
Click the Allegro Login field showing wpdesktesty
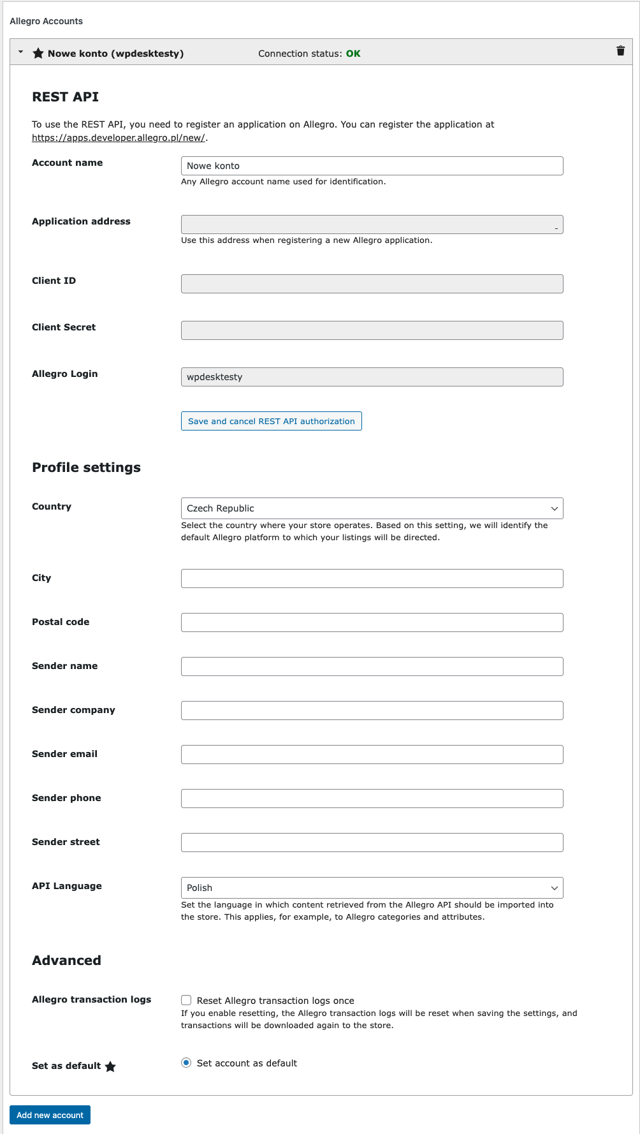point(372,377)
